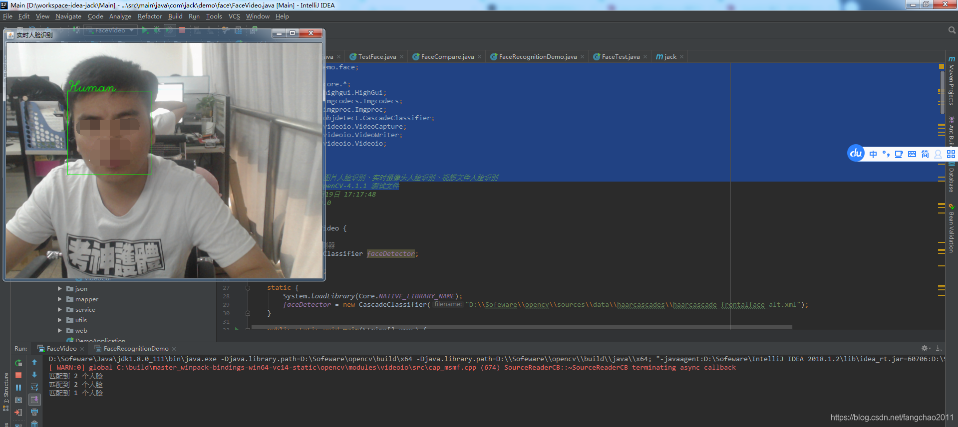Rerun FaceVideo in the Run panel
Screen dimensions: 958x427
point(18,363)
